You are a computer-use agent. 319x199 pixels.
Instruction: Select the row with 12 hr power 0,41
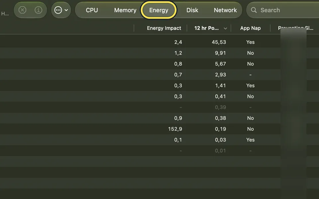tap(159, 97)
